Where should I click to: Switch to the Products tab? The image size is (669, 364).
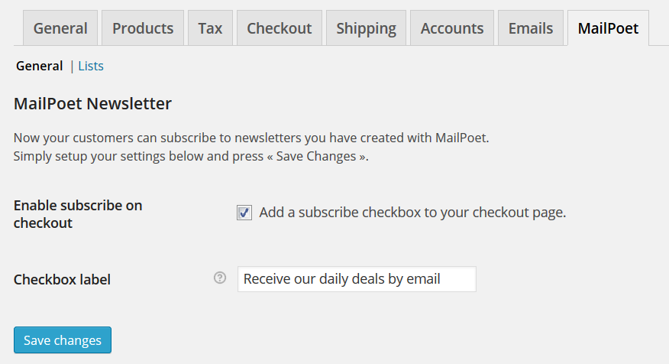click(143, 28)
